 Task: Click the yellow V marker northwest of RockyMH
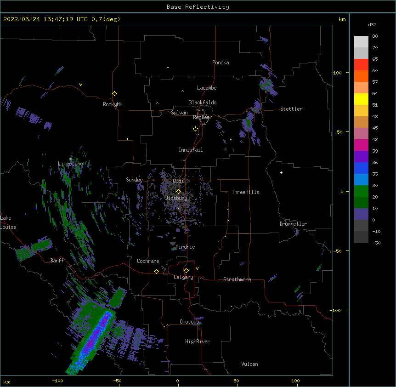pyautogui.click(x=80, y=85)
